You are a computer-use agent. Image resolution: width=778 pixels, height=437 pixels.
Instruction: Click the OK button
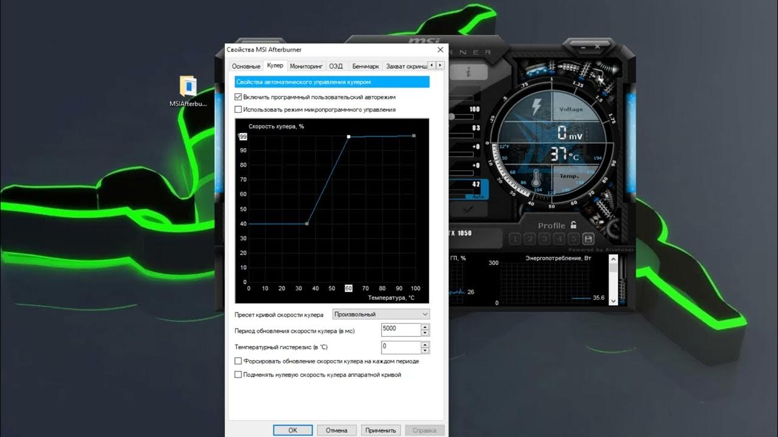pyautogui.click(x=292, y=430)
